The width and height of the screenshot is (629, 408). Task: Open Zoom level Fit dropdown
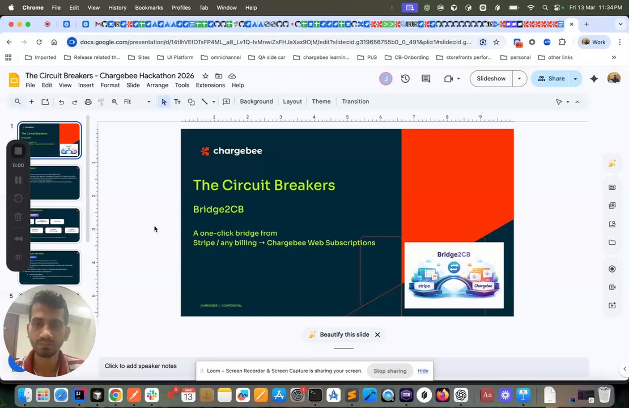[x=137, y=102]
